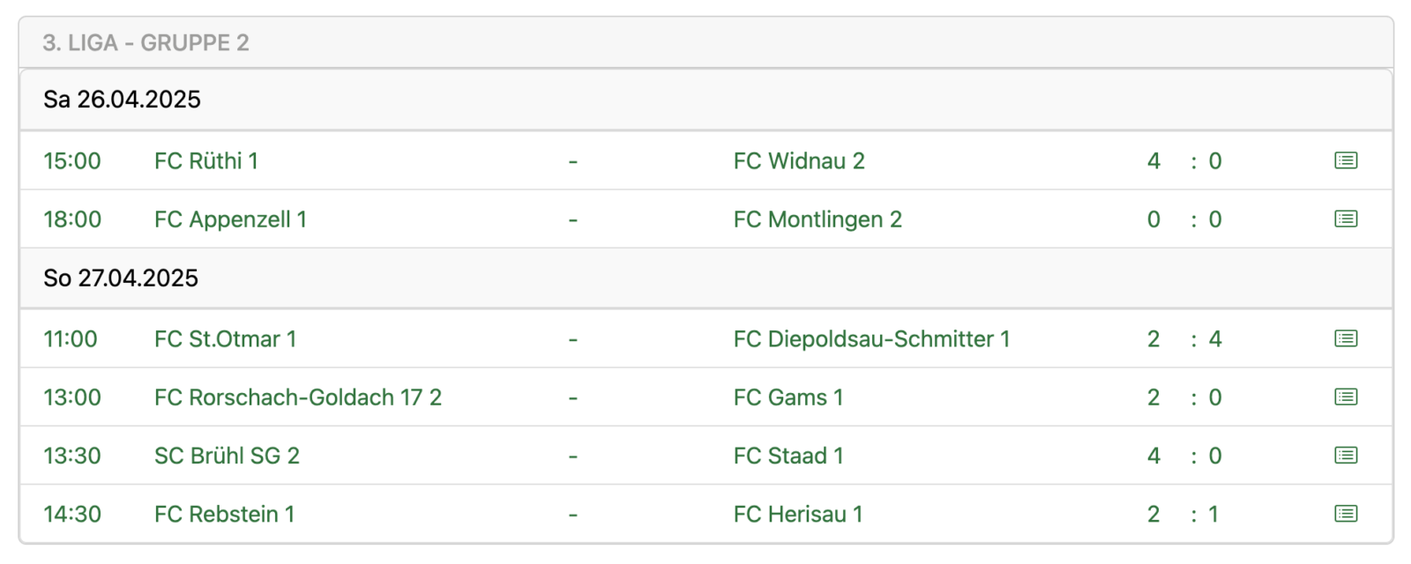Image resolution: width=1411 pixels, height=564 pixels.
Task: Select FC Appenzell 1 team name
Action: [x=230, y=219]
